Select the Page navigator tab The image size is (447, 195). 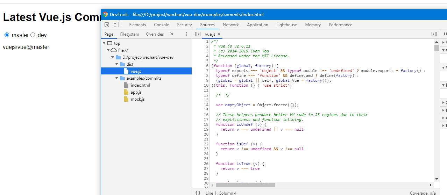pyautogui.click(x=109, y=34)
